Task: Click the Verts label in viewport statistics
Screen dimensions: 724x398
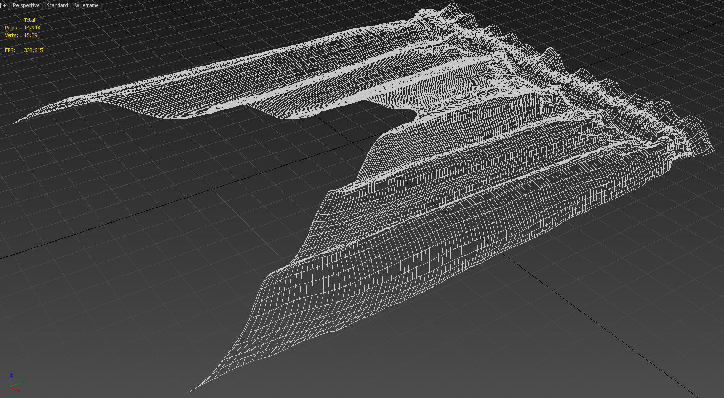Action: 11,35
